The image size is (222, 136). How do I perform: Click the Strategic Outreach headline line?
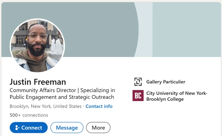click(x=62, y=97)
